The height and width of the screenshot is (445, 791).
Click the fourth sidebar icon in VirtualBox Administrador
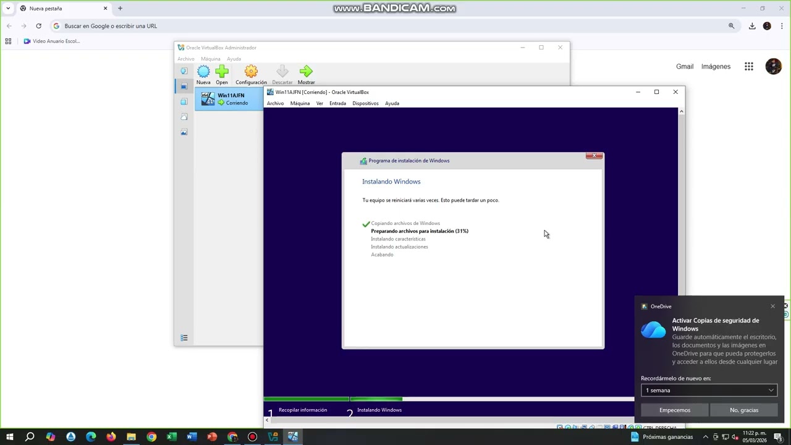(184, 117)
